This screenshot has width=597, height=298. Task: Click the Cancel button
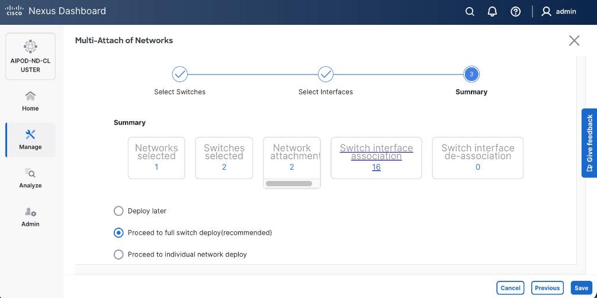click(510, 288)
